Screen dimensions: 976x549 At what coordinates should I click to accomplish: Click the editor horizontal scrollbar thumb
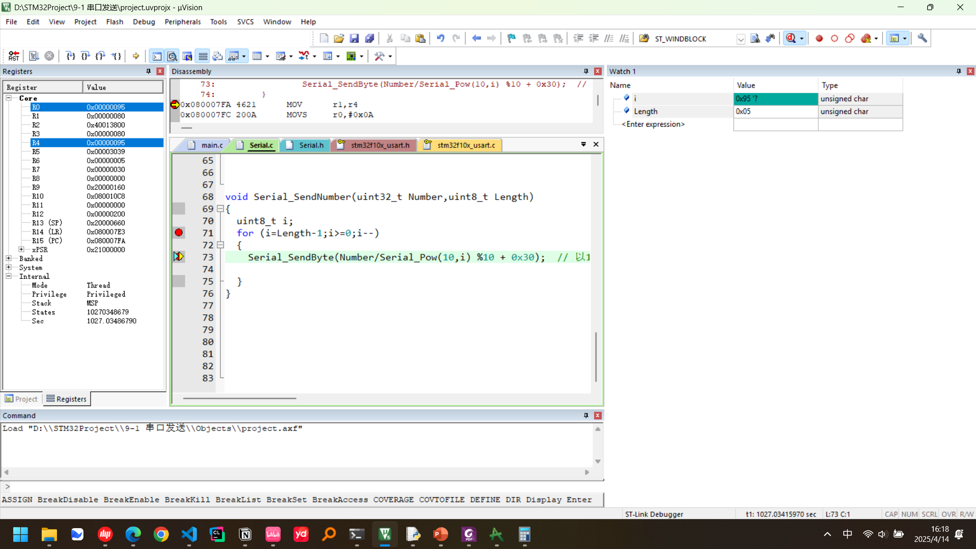(x=239, y=398)
